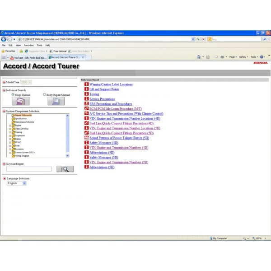Click the General Information folder icon
The height and width of the screenshot is (271, 271).
(x=13, y=115)
